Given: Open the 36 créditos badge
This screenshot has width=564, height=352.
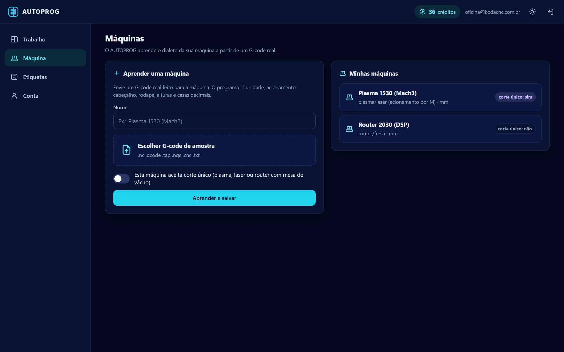Looking at the screenshot, I should [437, 12].
